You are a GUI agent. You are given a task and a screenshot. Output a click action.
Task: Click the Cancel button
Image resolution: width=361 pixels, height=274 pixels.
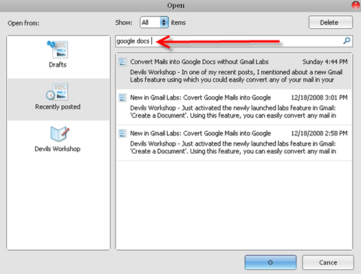click(x=328, y=262)
